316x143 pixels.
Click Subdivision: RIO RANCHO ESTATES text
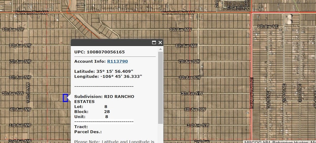point(104,99)
